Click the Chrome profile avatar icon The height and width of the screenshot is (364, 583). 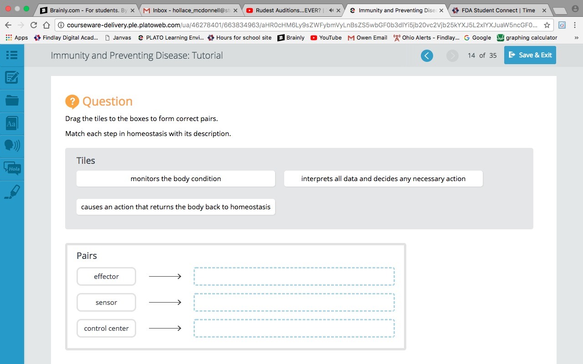575,9
